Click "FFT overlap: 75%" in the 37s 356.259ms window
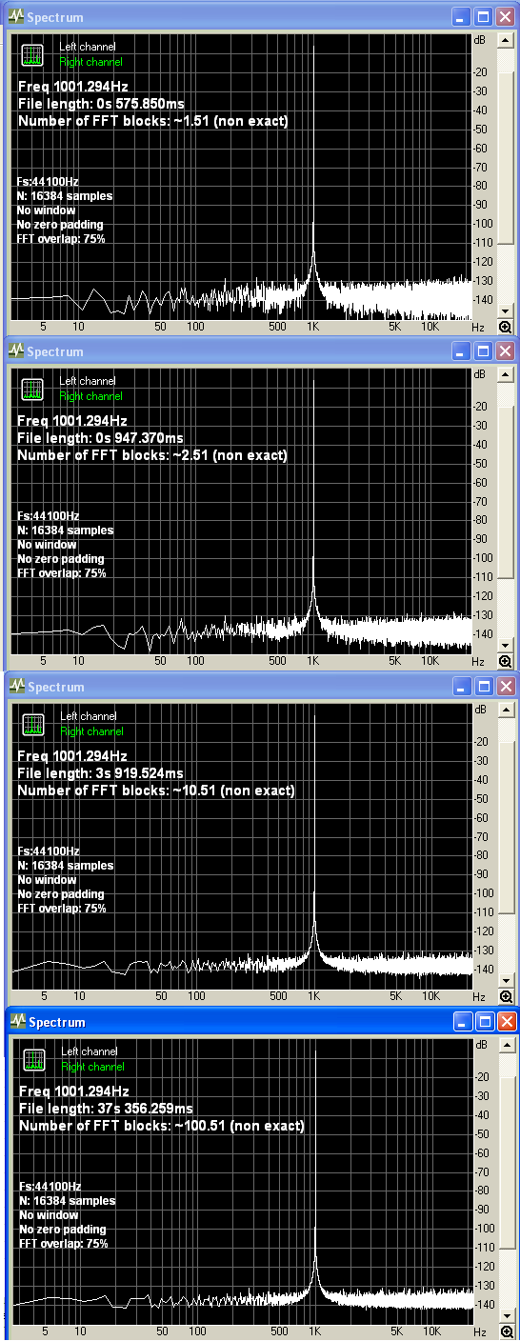Viewport: 520px width, 1341px height. [63, 1243]
